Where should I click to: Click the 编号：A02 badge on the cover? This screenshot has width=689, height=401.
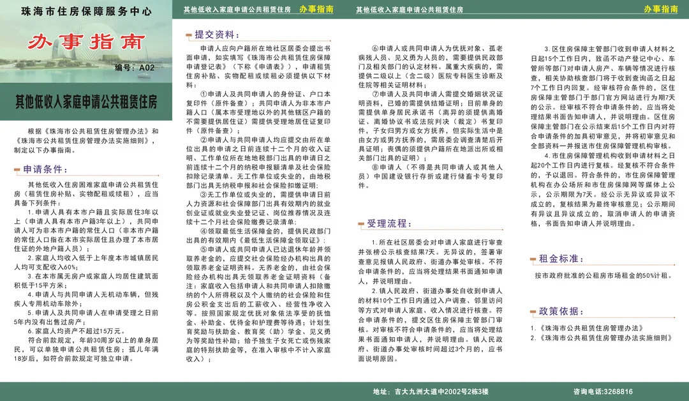click(x=133, y=67)
